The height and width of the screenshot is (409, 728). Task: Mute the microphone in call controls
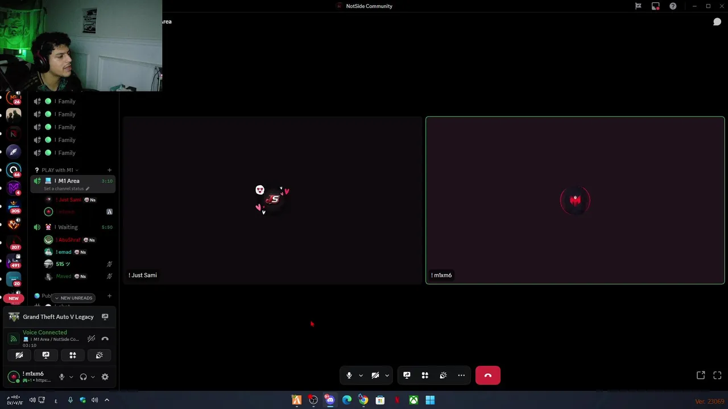click(x=349, y=375)
